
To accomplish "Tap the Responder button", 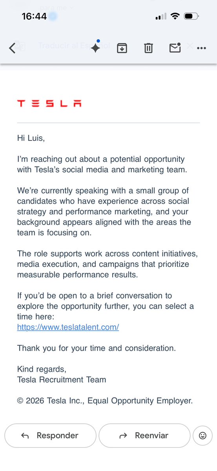I will [50, 435].
